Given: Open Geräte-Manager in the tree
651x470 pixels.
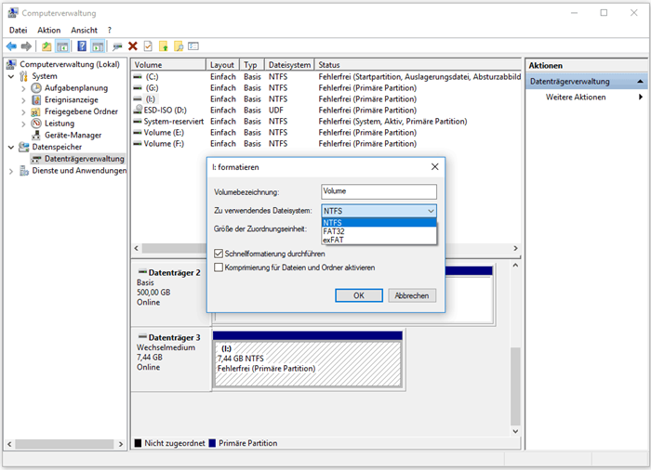Looking at the screenshot, I should (x=73, y=135).
